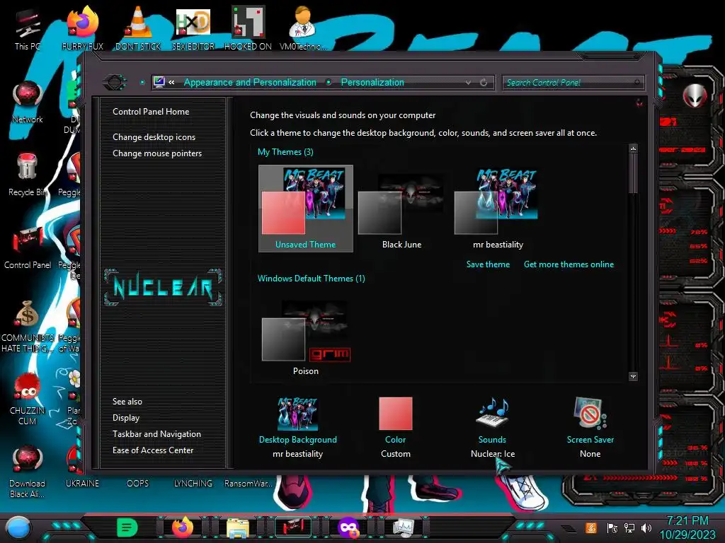This screenshot has height=543, width=725.
Task: Open the Control Panel desktop icon
Action: tap(28, 247)
